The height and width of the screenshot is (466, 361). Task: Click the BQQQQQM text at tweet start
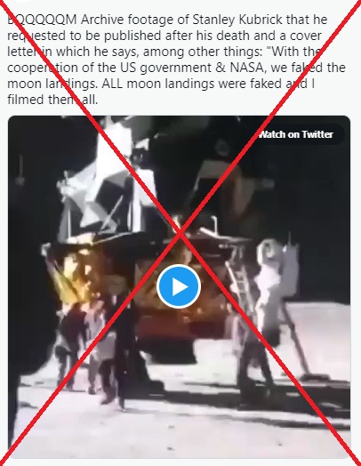(42, 20)
